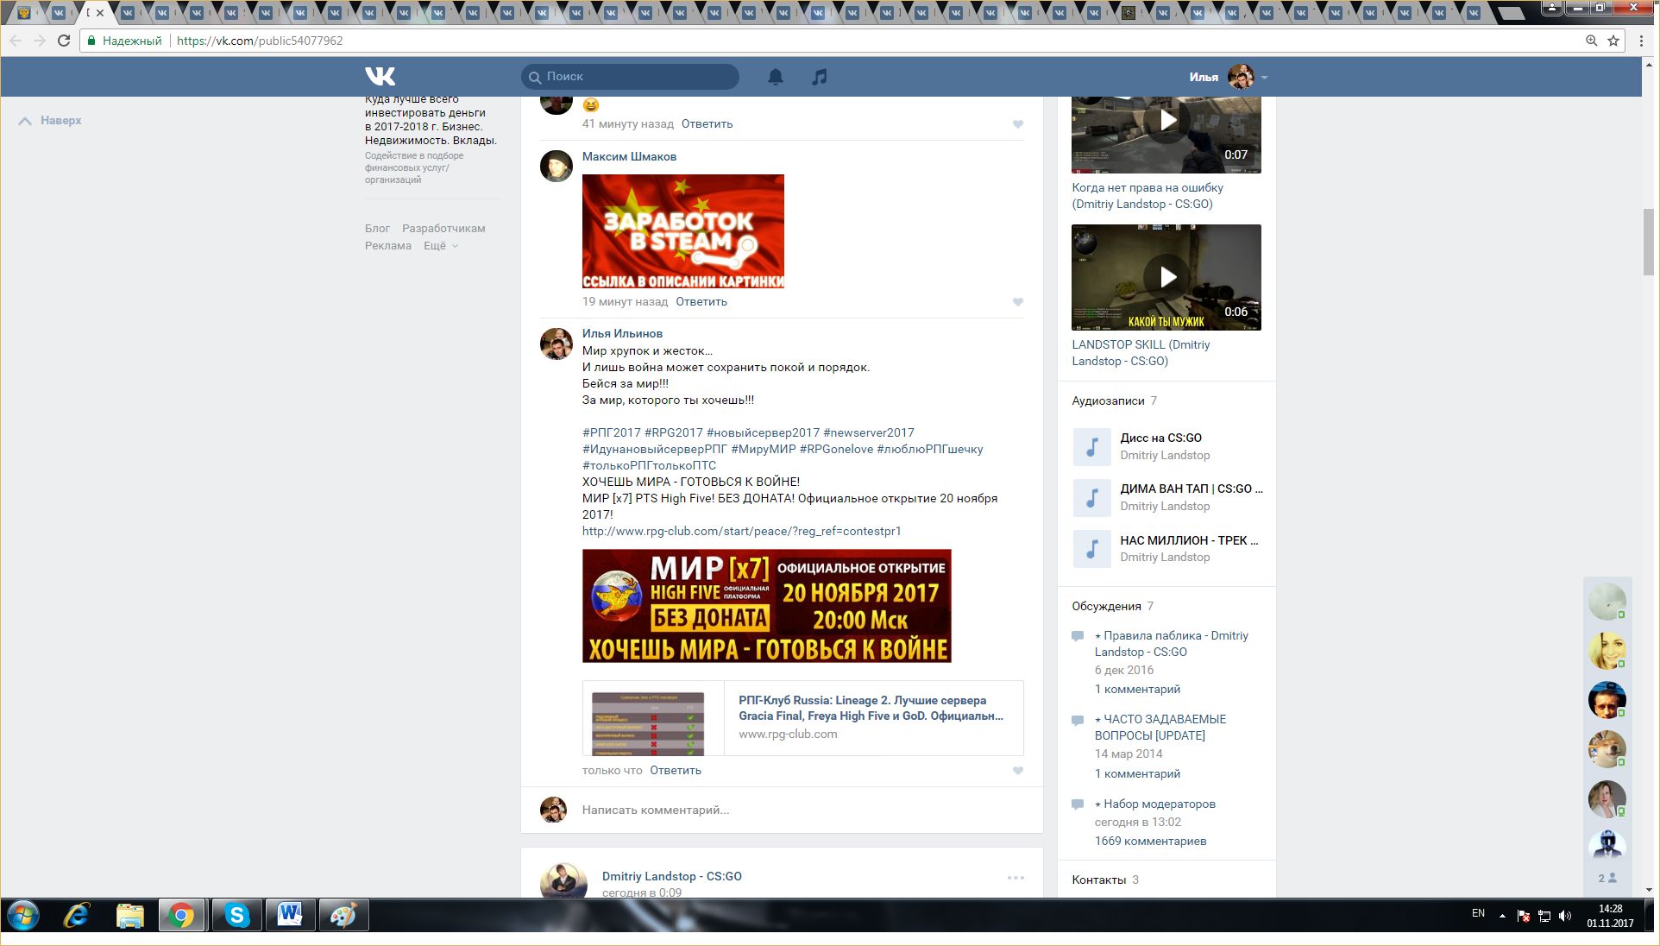Like Илья Ильинов's comment with the heart
This screenshot has width=1660, height=946.
(x=1018, y=771)
